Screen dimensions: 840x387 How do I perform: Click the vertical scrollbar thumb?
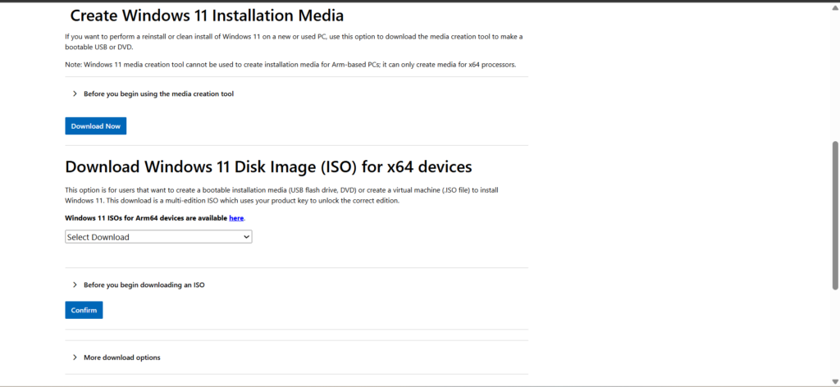(x=835, y=216)
